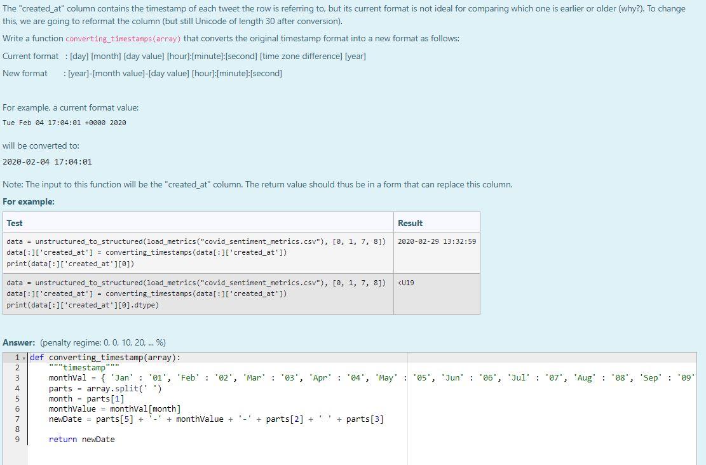This screenshot has width=706, height=465.
Task: Click line number 9 next to return statement
Action: [17, 439]
